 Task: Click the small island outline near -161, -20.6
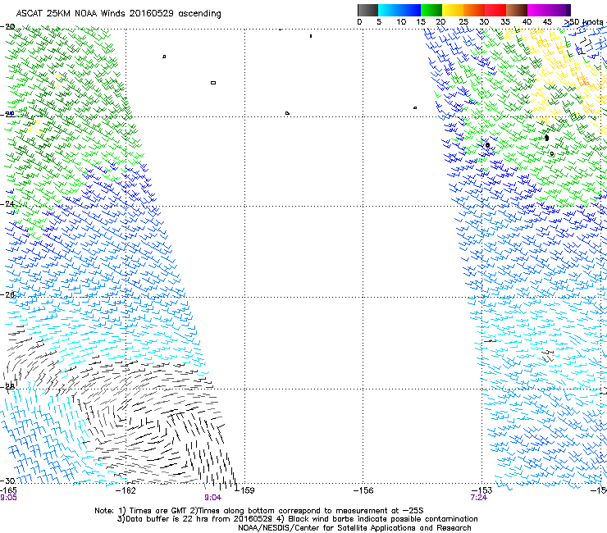(164, 57)
